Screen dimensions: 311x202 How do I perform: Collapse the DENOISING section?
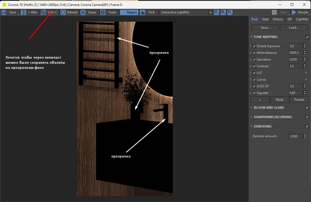[x=251, y=126]
